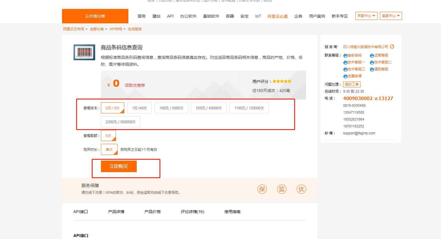The width and height of the screenshot is (441, 239).
Task: Click the phone number 0816-8335489
Action: pos(354,106)
